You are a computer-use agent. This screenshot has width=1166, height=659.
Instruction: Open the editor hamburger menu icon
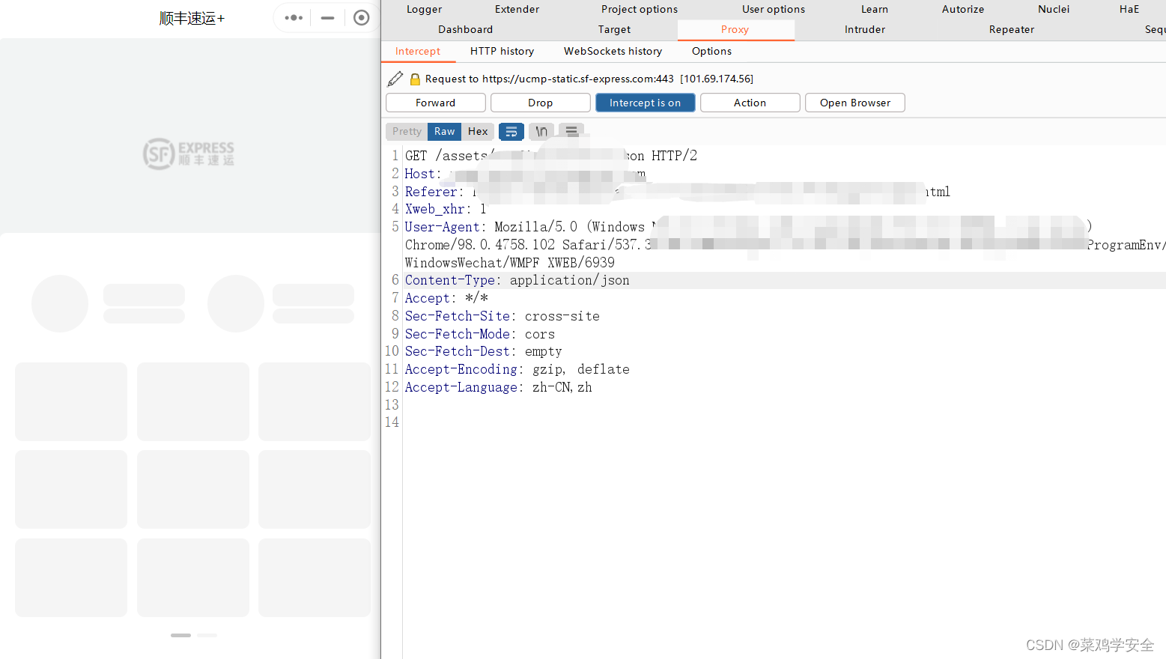click(x=571, y=132)
